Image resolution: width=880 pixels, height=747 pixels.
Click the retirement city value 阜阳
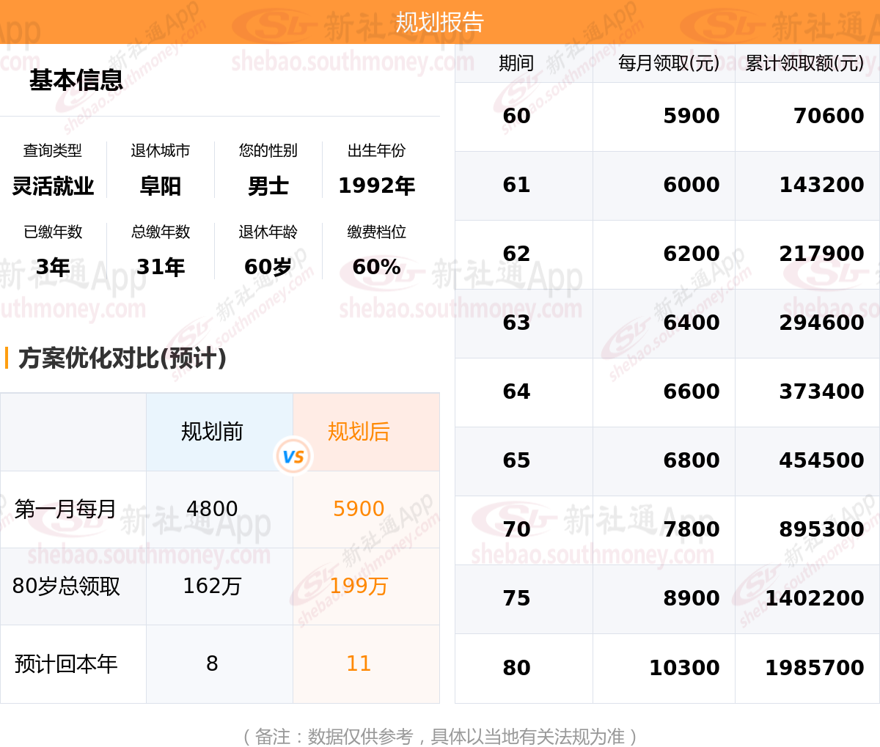(161, 186)
